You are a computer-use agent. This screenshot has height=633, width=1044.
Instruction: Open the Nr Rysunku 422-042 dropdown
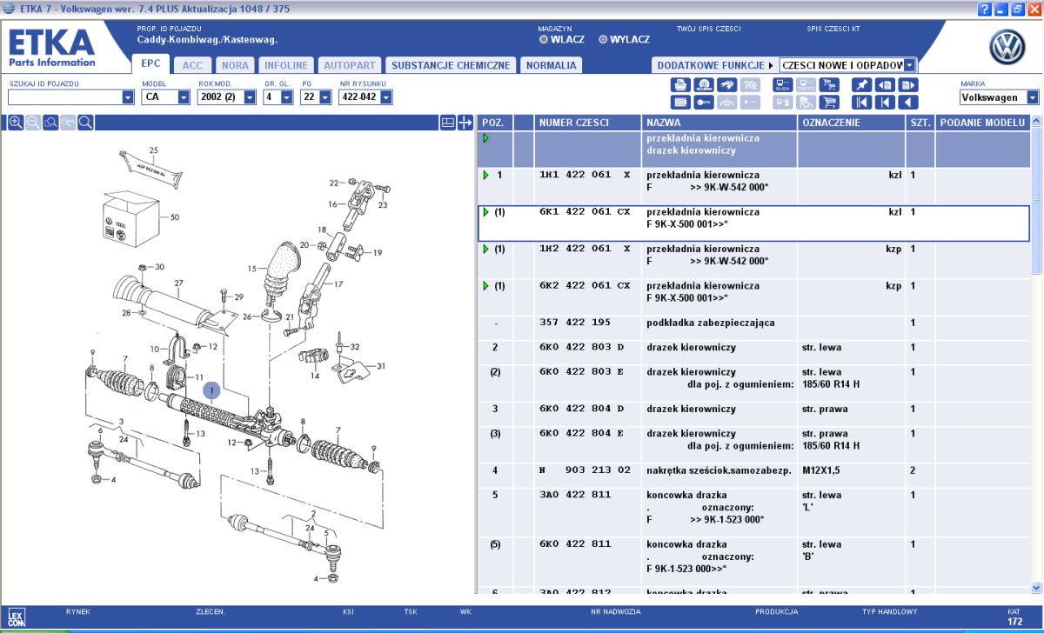[385, 97]
